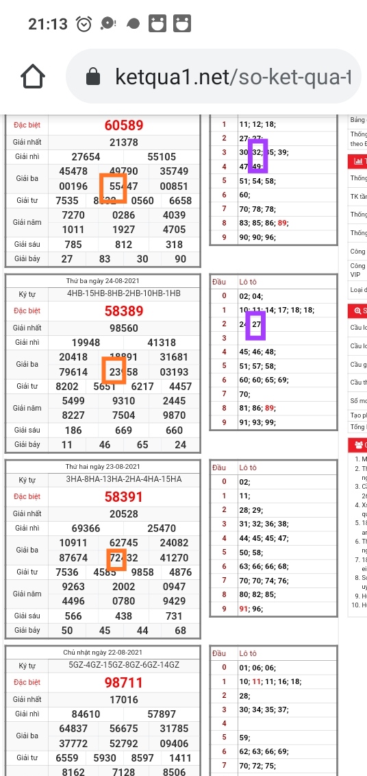Click fourth prize number 4876
This screenshot has width=367, height=776.
[x=181, y=572]
